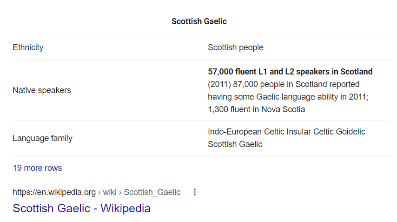Image resolution: width=397 pixels, height=222 pixels.
Task: Select the "Scottish people" value
Action: pyautogui.click(x=236, y=47)
